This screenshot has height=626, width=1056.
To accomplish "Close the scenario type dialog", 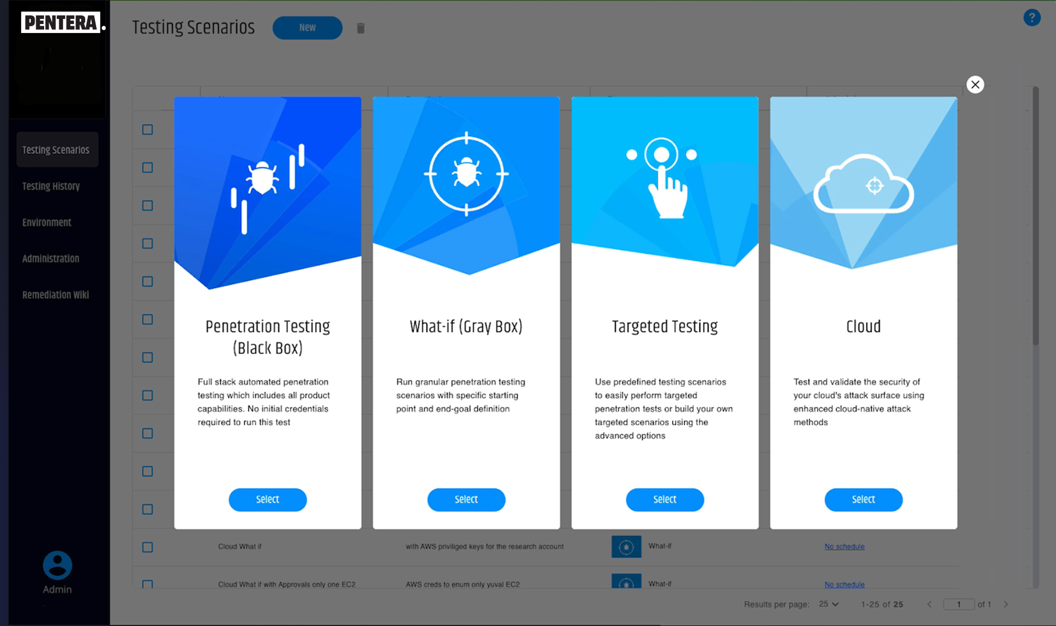I will point(975,84).
